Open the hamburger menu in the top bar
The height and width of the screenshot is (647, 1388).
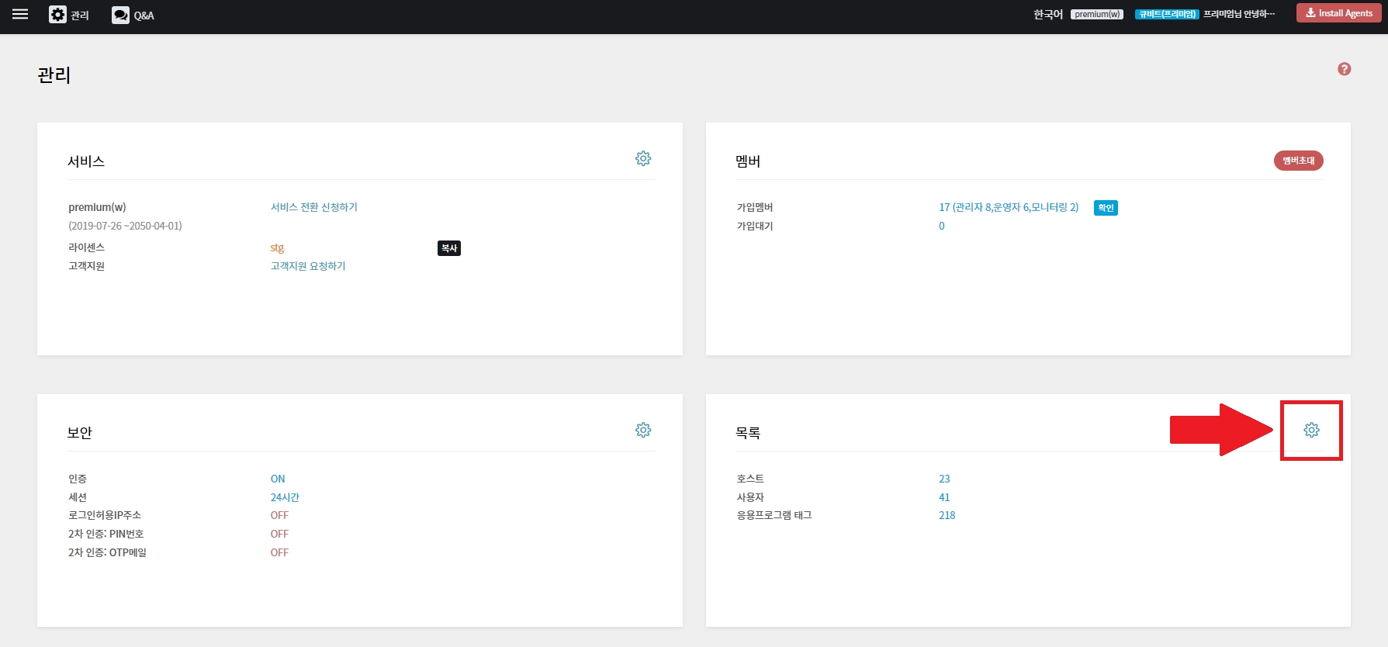click(20, 15)
